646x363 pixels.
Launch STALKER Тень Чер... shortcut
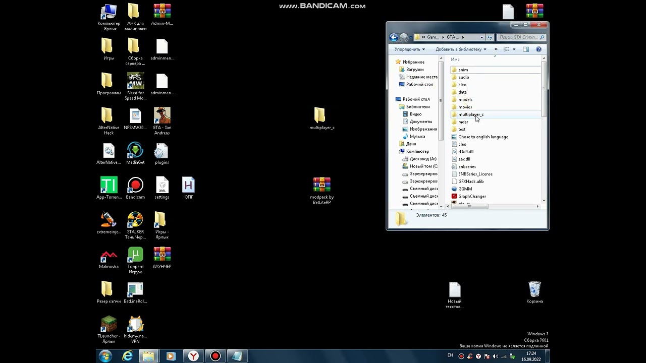point(135,226)
